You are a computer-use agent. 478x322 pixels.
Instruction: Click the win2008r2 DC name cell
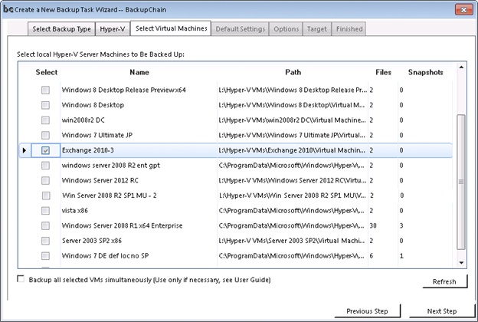click(139, 120)
